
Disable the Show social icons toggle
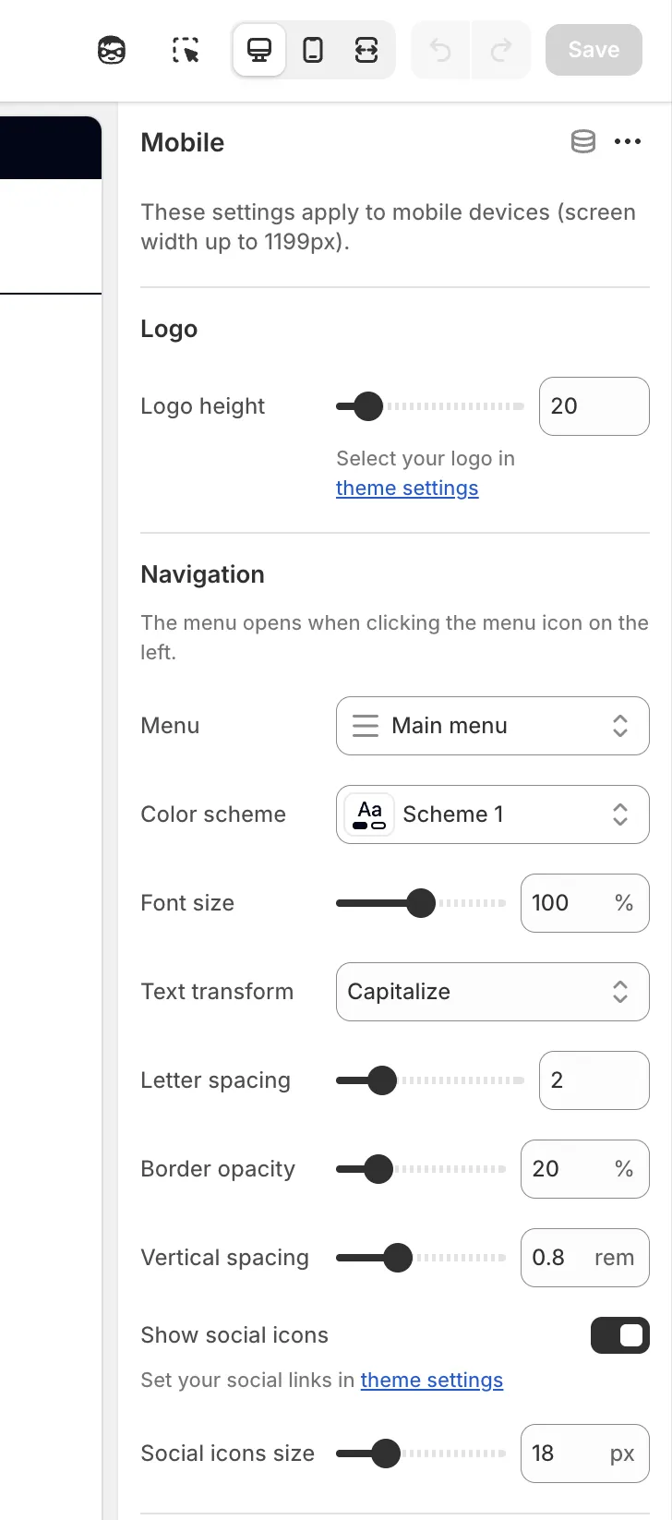pyautogui.click(x=619, y=1335)
